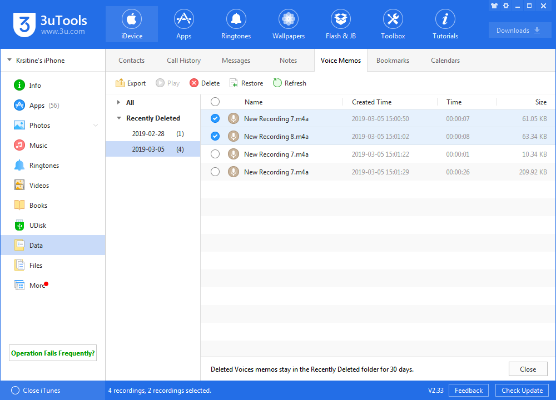Open Videos in the sidebar
Image resolution: width=556 pixels, height=400 pixels.
[x=53, y=186]
